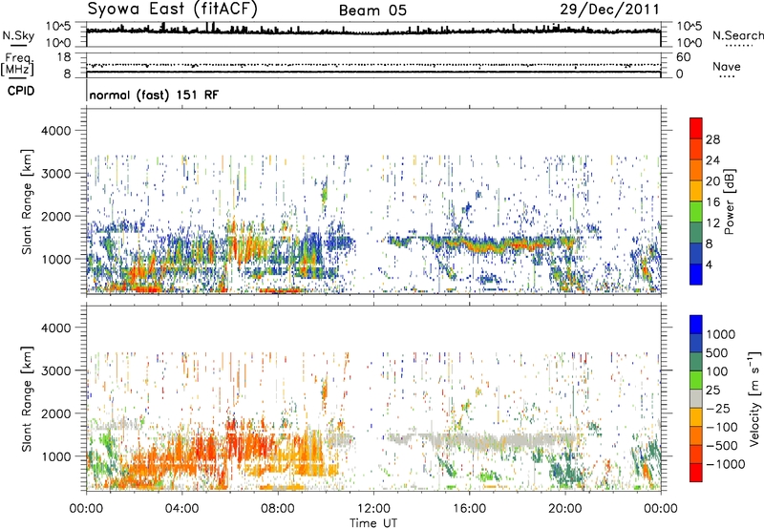Pick the light green segment of power colorbar

[x=696, y=212]
